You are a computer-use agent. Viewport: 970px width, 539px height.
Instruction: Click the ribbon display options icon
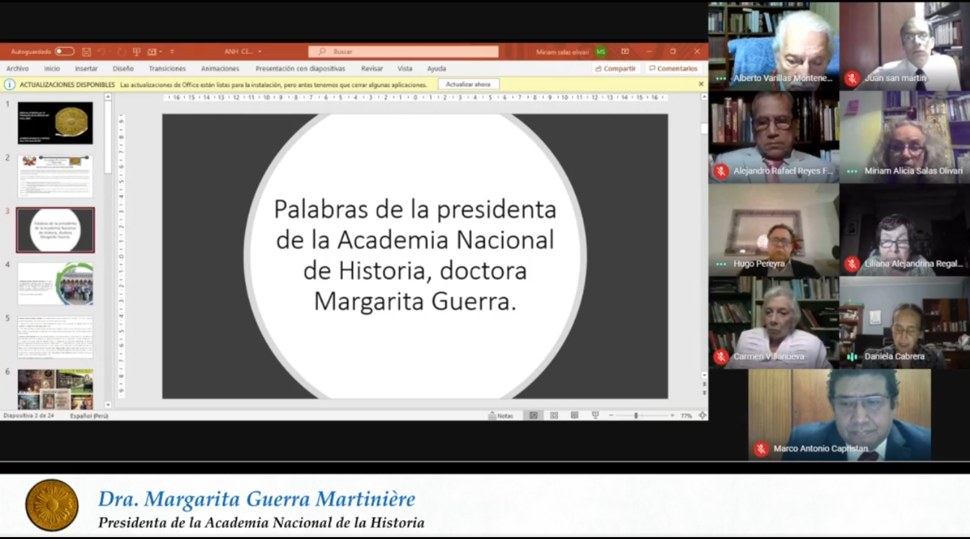pos(625,52)
